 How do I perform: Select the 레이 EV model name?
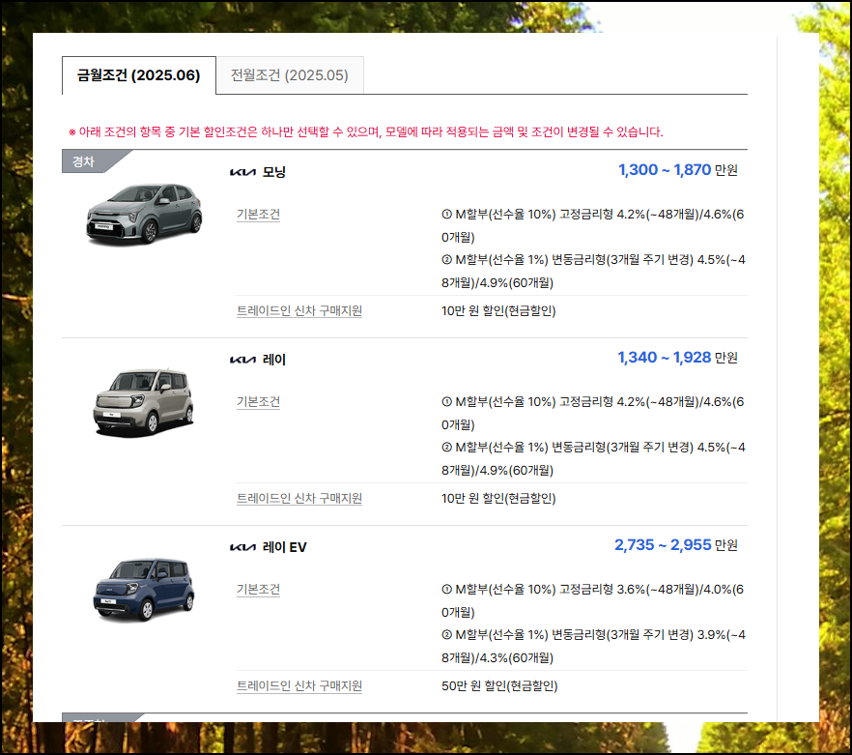[284, 547]
